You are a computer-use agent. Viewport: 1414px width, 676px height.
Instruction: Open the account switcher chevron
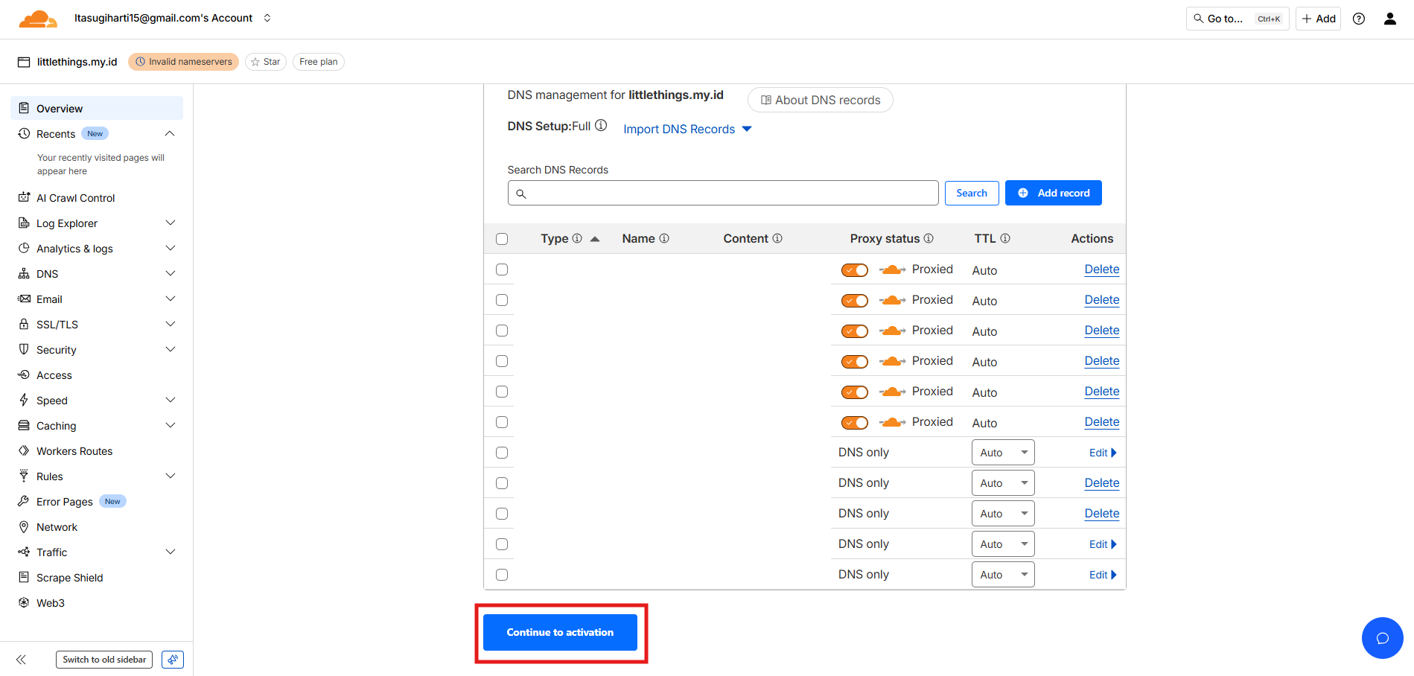pyautogui.click(x=267, y=18)
